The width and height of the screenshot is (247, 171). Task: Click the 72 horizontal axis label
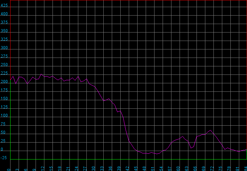[x=212, y=169]
